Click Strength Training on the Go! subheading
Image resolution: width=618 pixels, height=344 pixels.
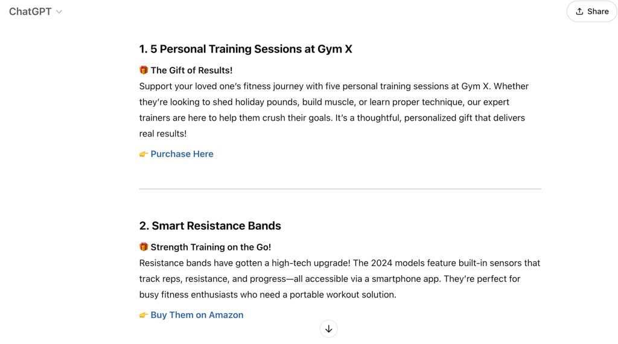pos(211,247)
